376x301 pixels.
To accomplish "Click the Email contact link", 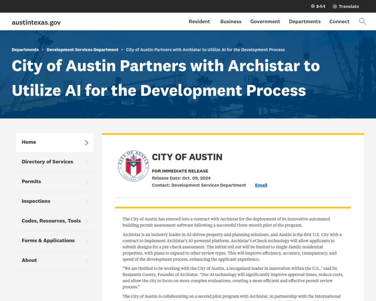I will (261, 185).
